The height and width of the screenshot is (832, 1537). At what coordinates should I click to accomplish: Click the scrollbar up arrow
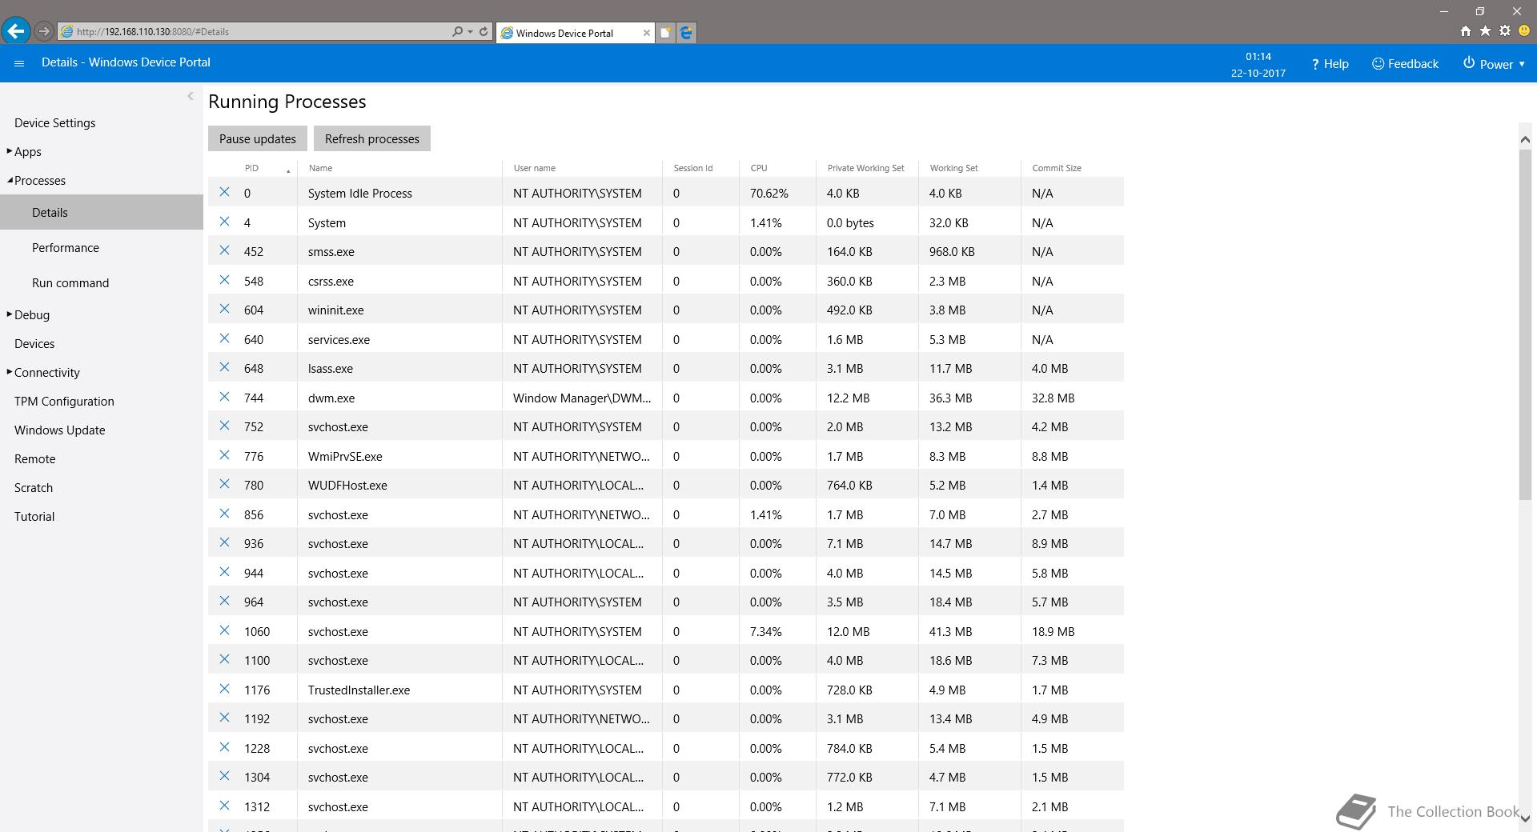tap(1525, 139)
